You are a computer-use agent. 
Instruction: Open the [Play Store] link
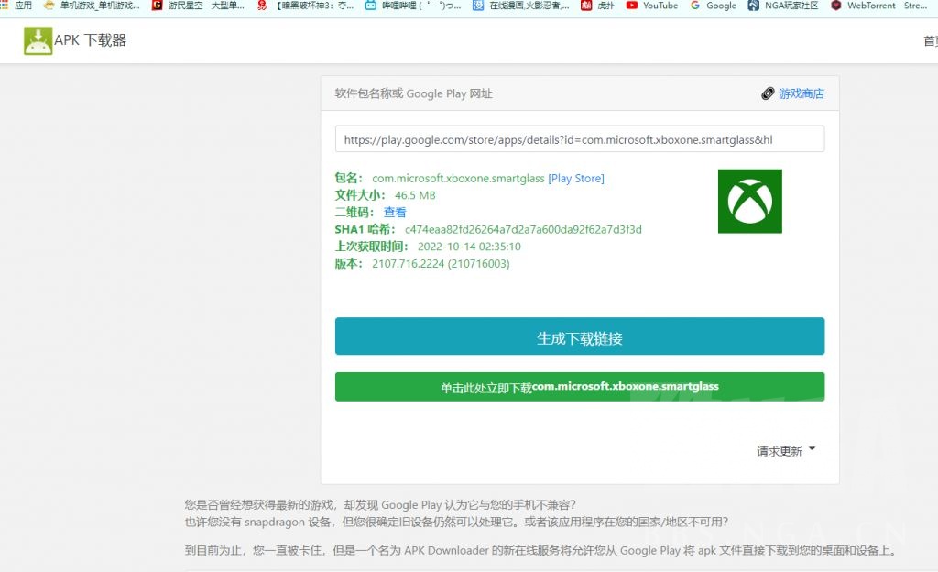tap(576, 178)
